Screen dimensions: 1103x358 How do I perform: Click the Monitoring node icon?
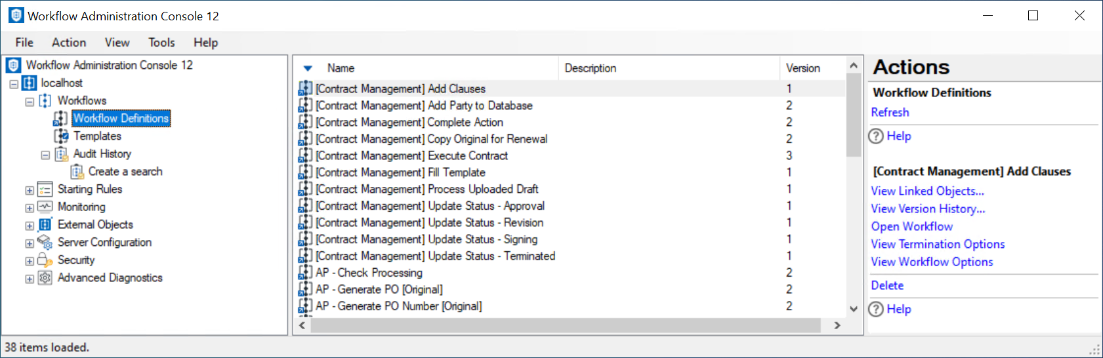pos(45,207)
